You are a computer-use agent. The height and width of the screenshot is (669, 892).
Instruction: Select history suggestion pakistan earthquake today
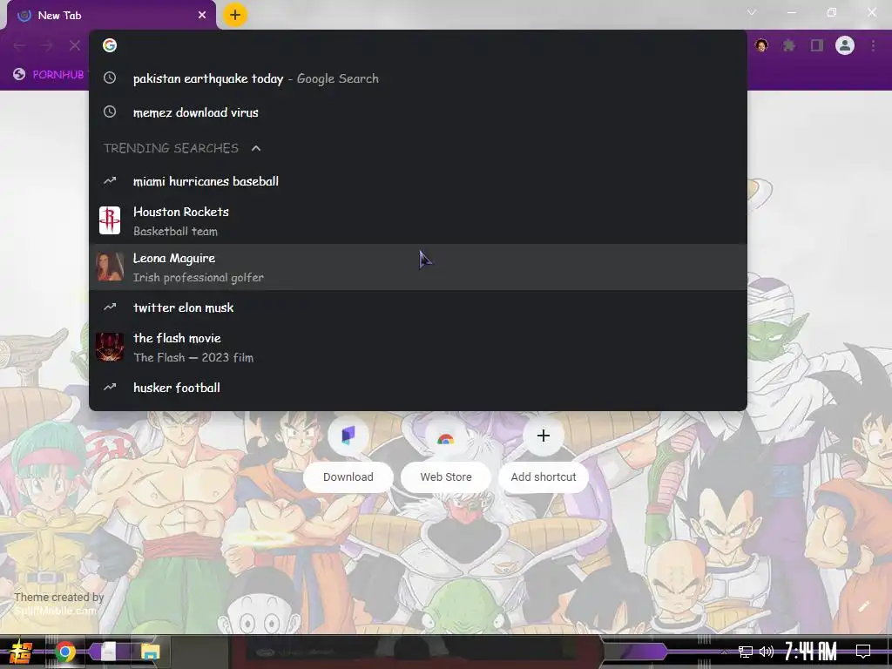coord(417,78)
